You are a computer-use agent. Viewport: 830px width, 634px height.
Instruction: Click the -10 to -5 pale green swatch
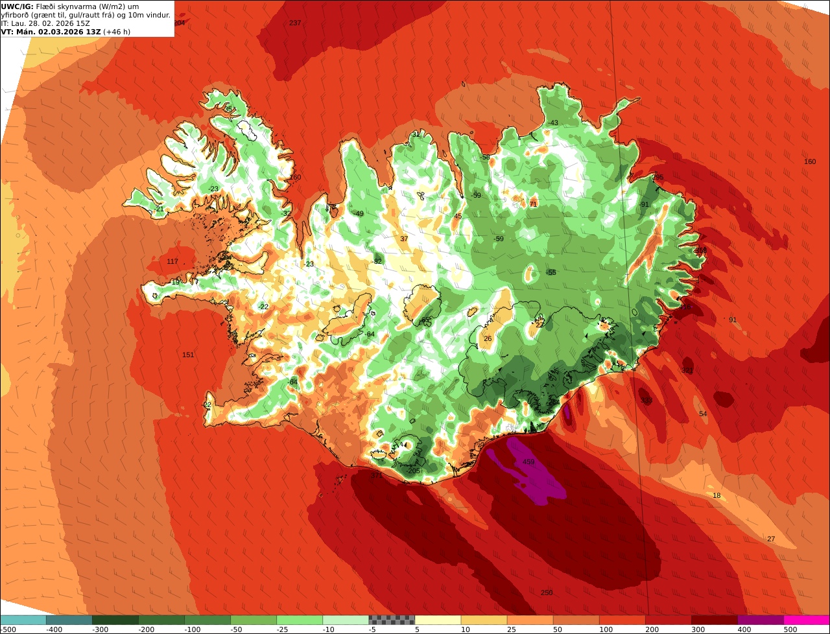pyautogui.click(x=346, y=619)
